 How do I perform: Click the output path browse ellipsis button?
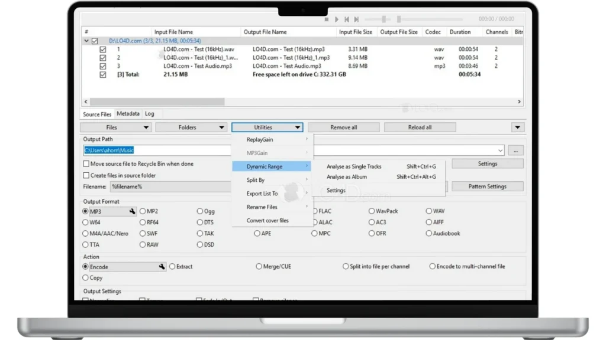(x=515, y=151)
